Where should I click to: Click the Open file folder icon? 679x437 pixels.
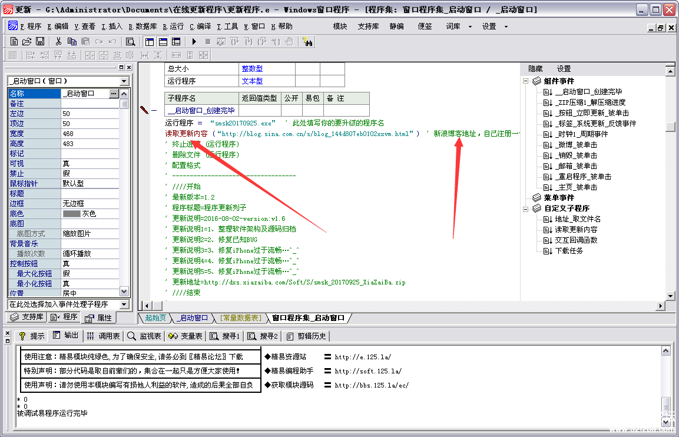click(x=27, y=41)
